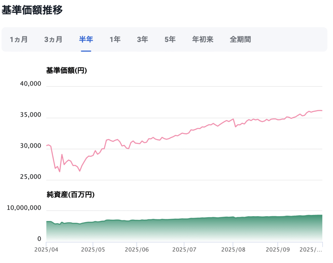Select the 5年 period tab
The height and width of the screenshot is (263, 333).
pos(170,40)
